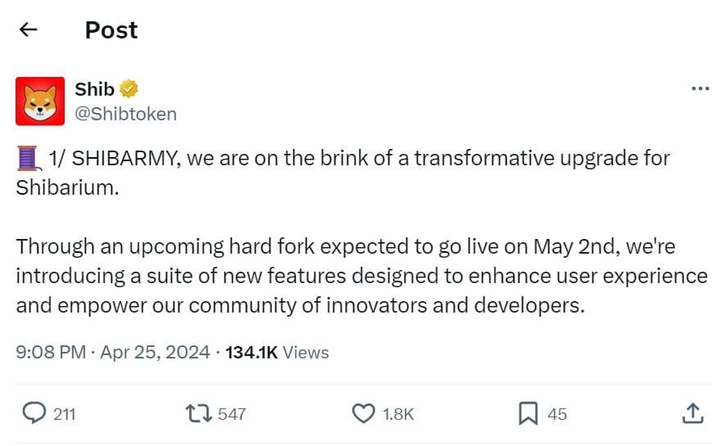The width and height of the screenshot is (712, 446).
Task: Open the Shib profile avatar
Action: tap(40, 101)
